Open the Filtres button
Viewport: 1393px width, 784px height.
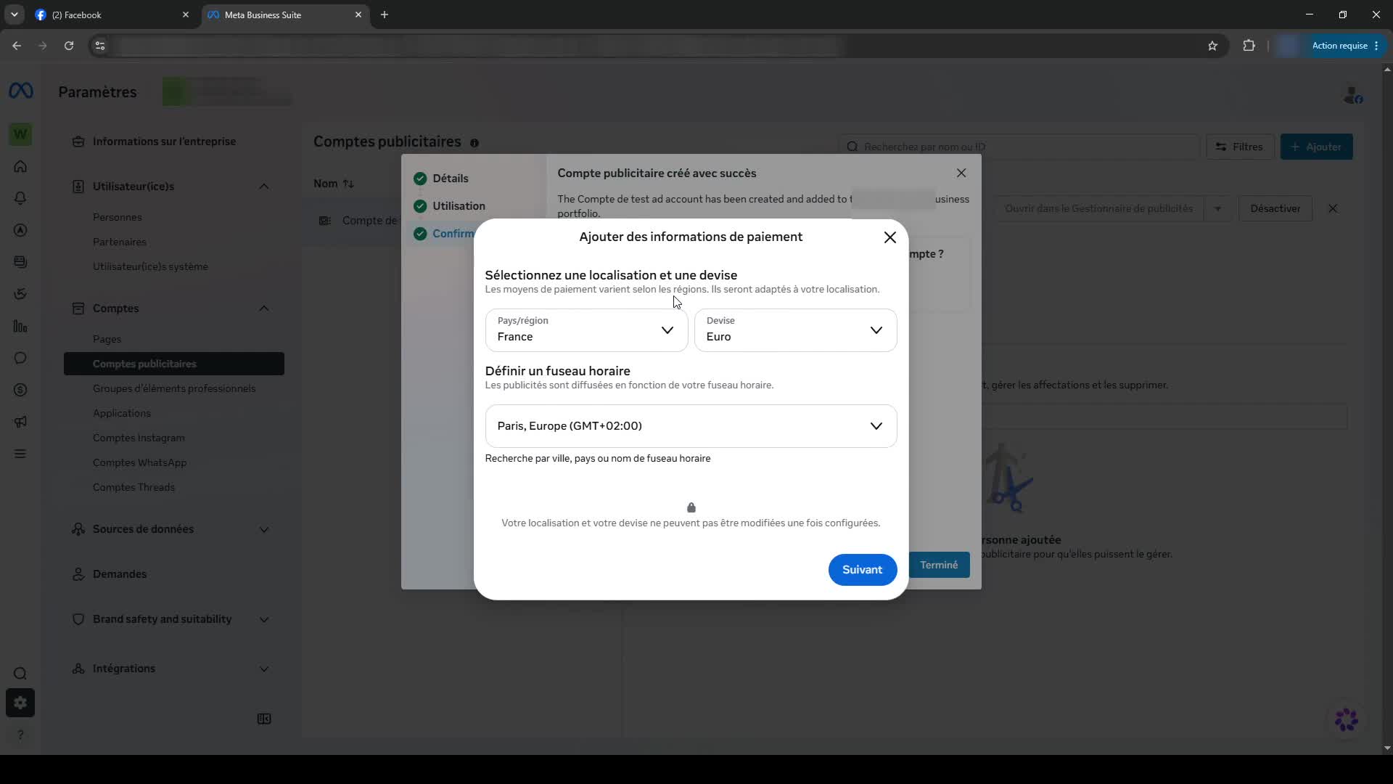coord(1240,147)
